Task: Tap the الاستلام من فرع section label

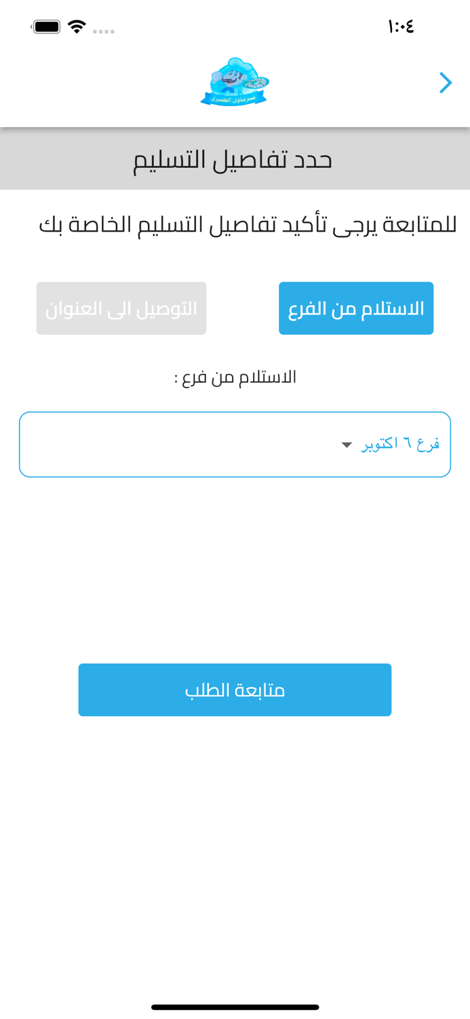Action: 235,375
